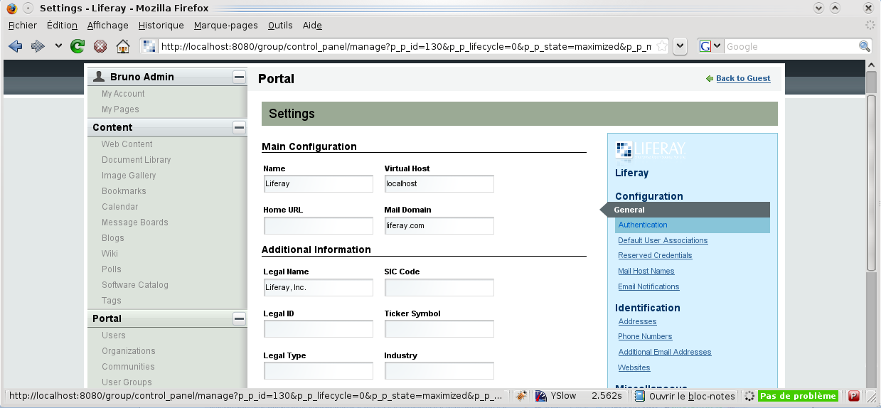Image resolution: width=881 pixels, height=408 pixels.
Task: Bookmark the page with the star icon
Action: click(661, 46)
